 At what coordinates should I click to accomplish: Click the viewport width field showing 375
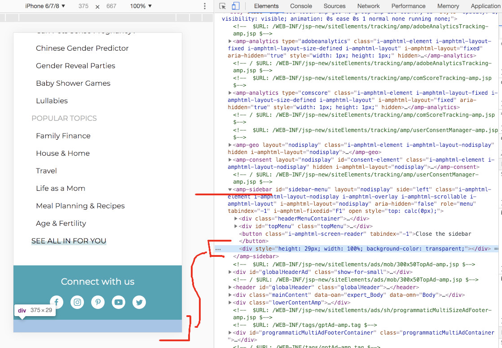(x=84, y=6)
